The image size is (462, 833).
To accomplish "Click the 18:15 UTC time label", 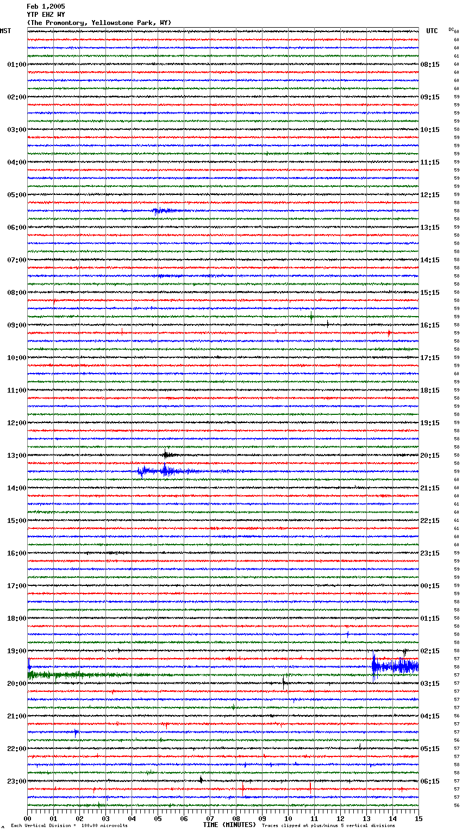I will coord(430,390).
